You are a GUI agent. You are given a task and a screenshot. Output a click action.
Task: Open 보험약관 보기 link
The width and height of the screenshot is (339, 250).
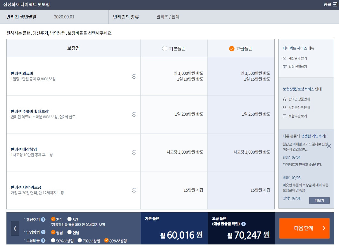tap(297, 116)
